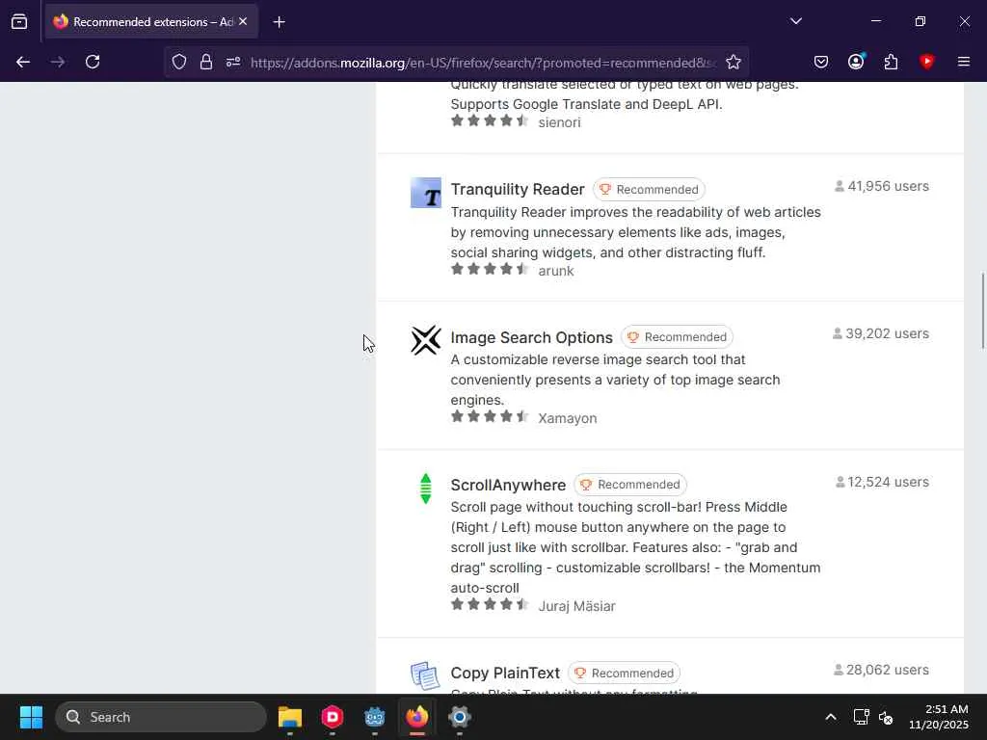The image size is (987, 740).
Task: Click star rating under ScrollAnywhere description
Action: (490, 604)
